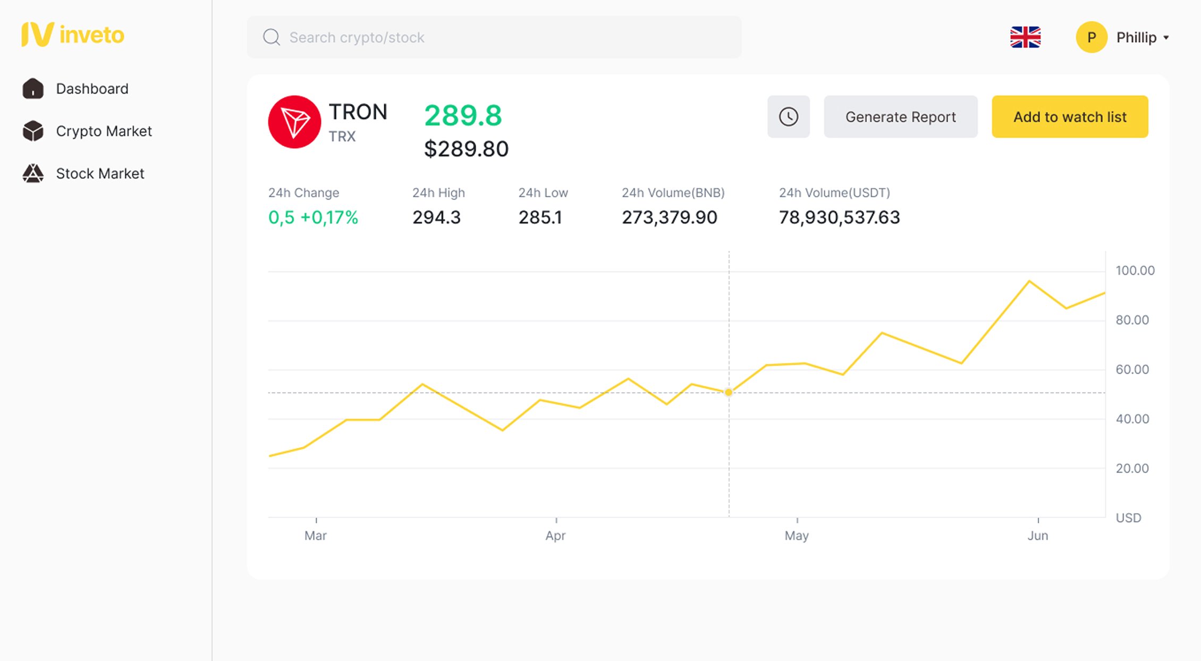Click the clock history button
Image resolution: width=1201 pixels, height=661 pixels.
click(x=788, y=117)
